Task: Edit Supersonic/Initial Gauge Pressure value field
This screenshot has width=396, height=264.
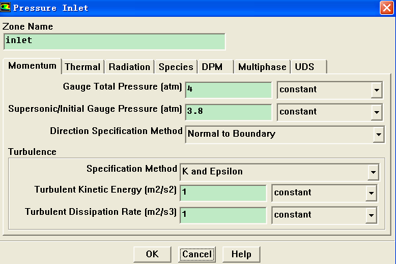Action: coord(229,112)
